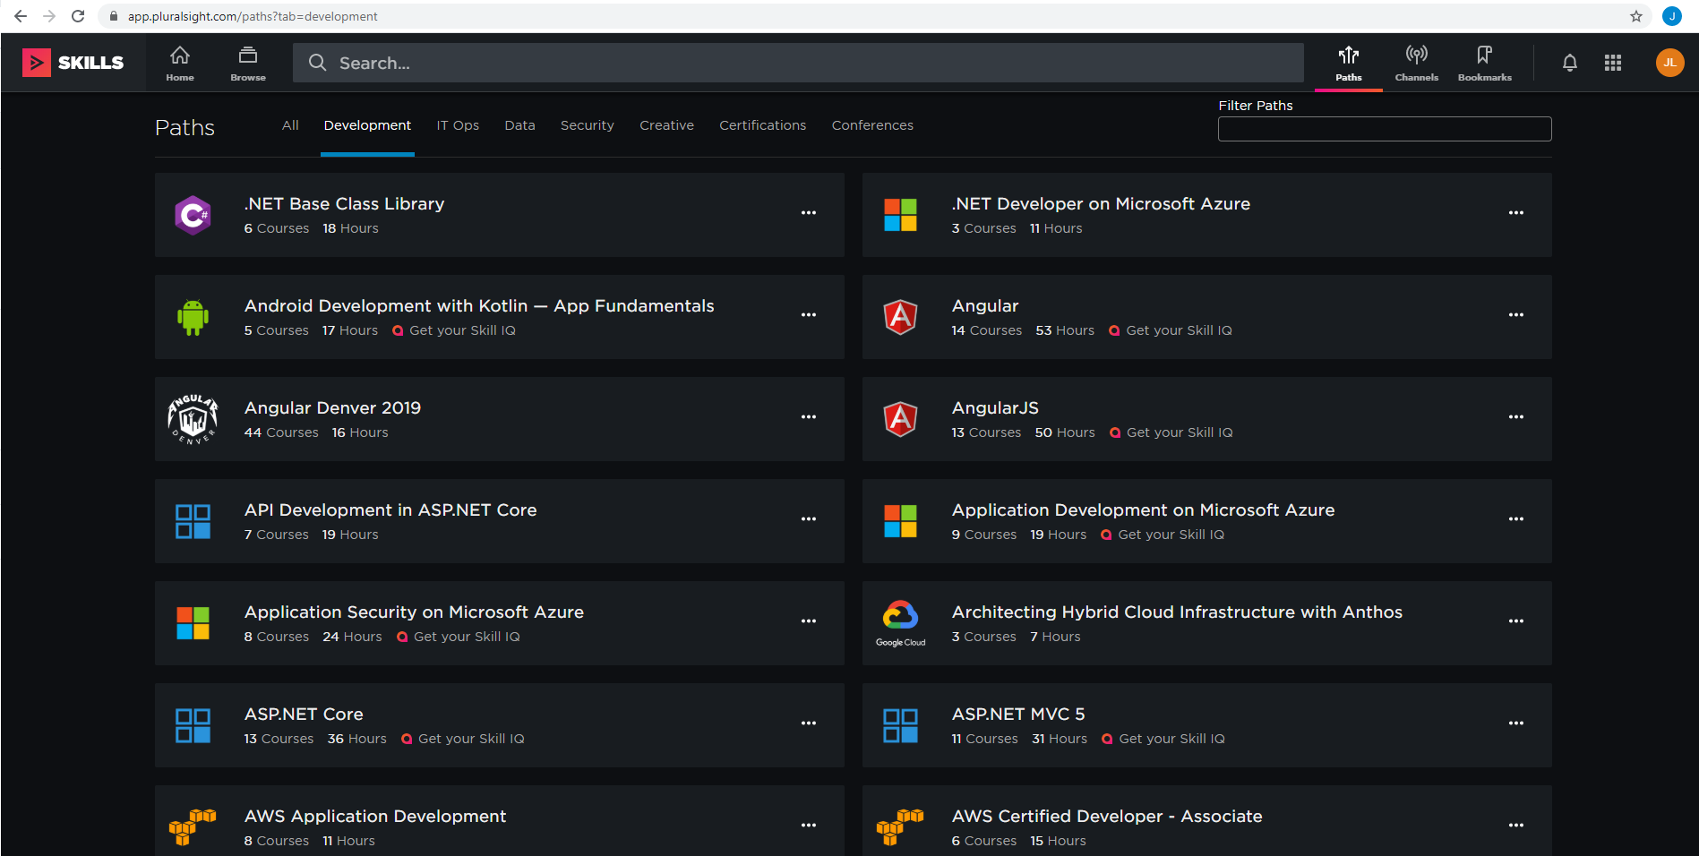Open the .NET Base Class Library path
The image size is (1699, 856).
[x=344, y=204]
